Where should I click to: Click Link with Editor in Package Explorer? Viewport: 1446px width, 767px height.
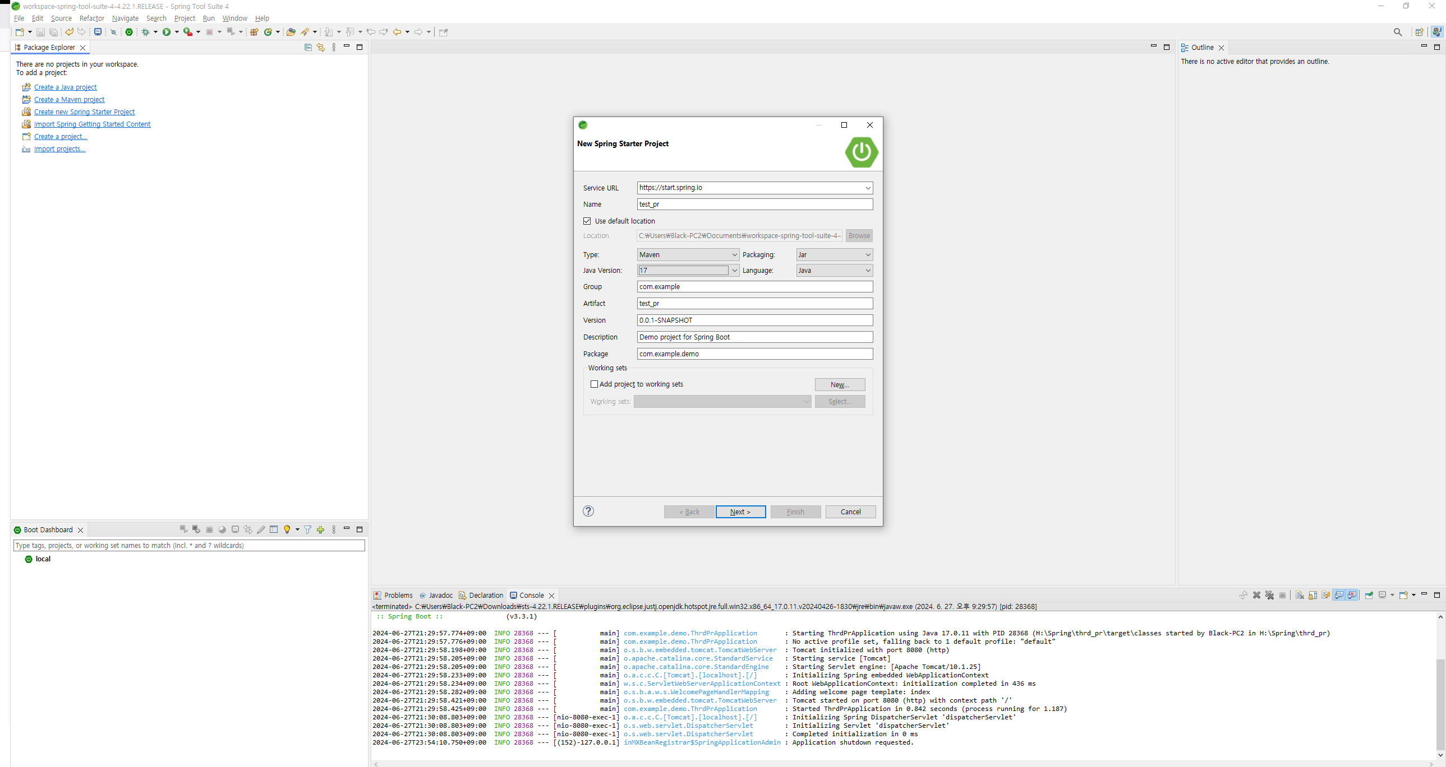point(320,48)
